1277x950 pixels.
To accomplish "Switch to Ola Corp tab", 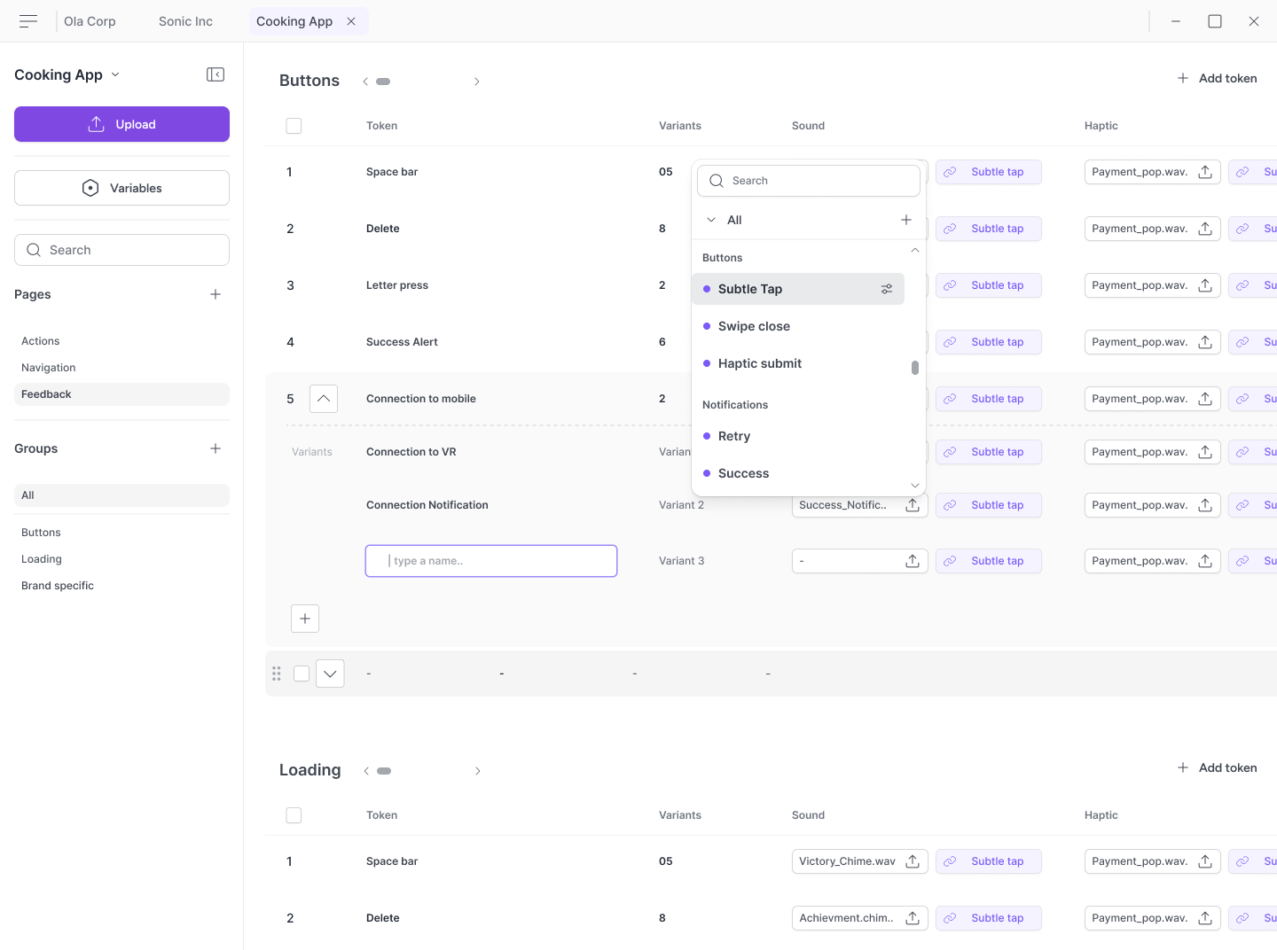I will [90, 21].
